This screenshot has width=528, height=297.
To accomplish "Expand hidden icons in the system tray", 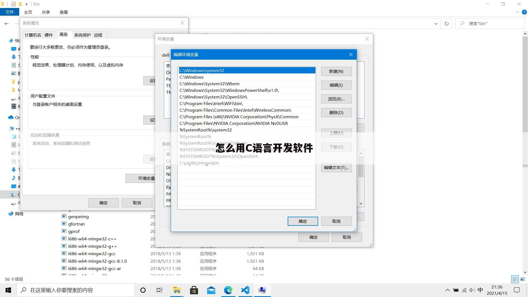I will [x=447, y=290].
